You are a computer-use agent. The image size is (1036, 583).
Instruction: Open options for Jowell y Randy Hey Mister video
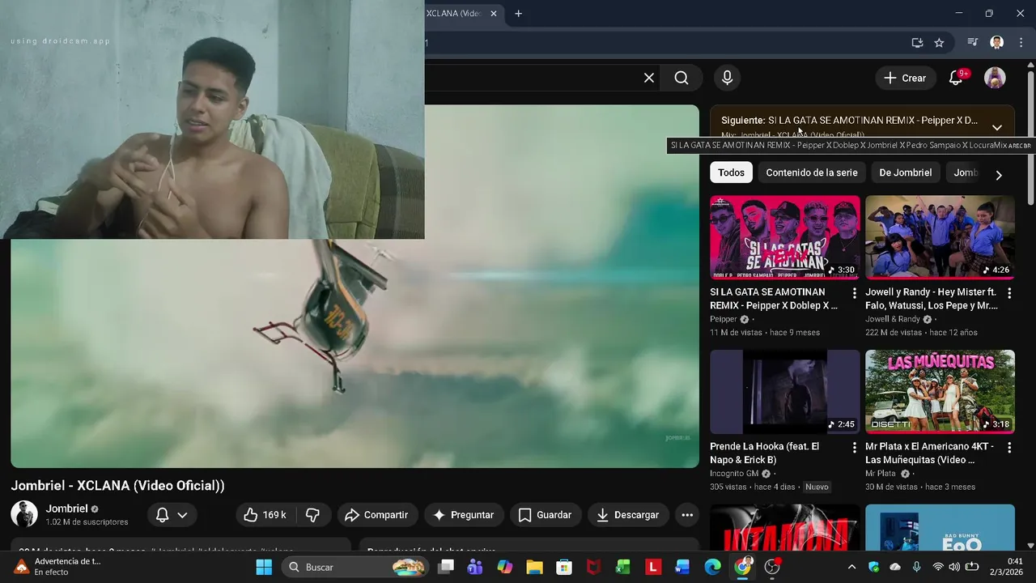(x=1009, y=293)
